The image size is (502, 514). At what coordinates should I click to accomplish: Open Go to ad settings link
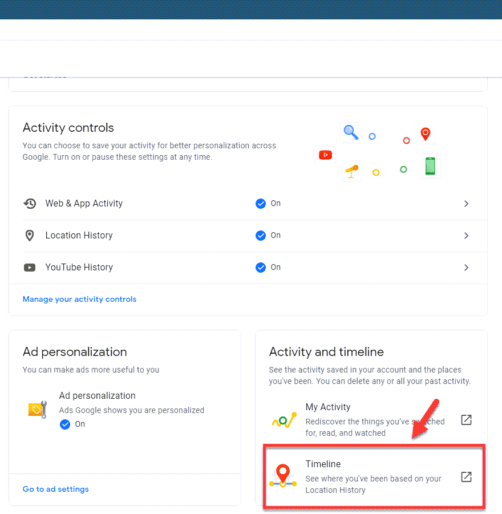(x=56, y=489)
